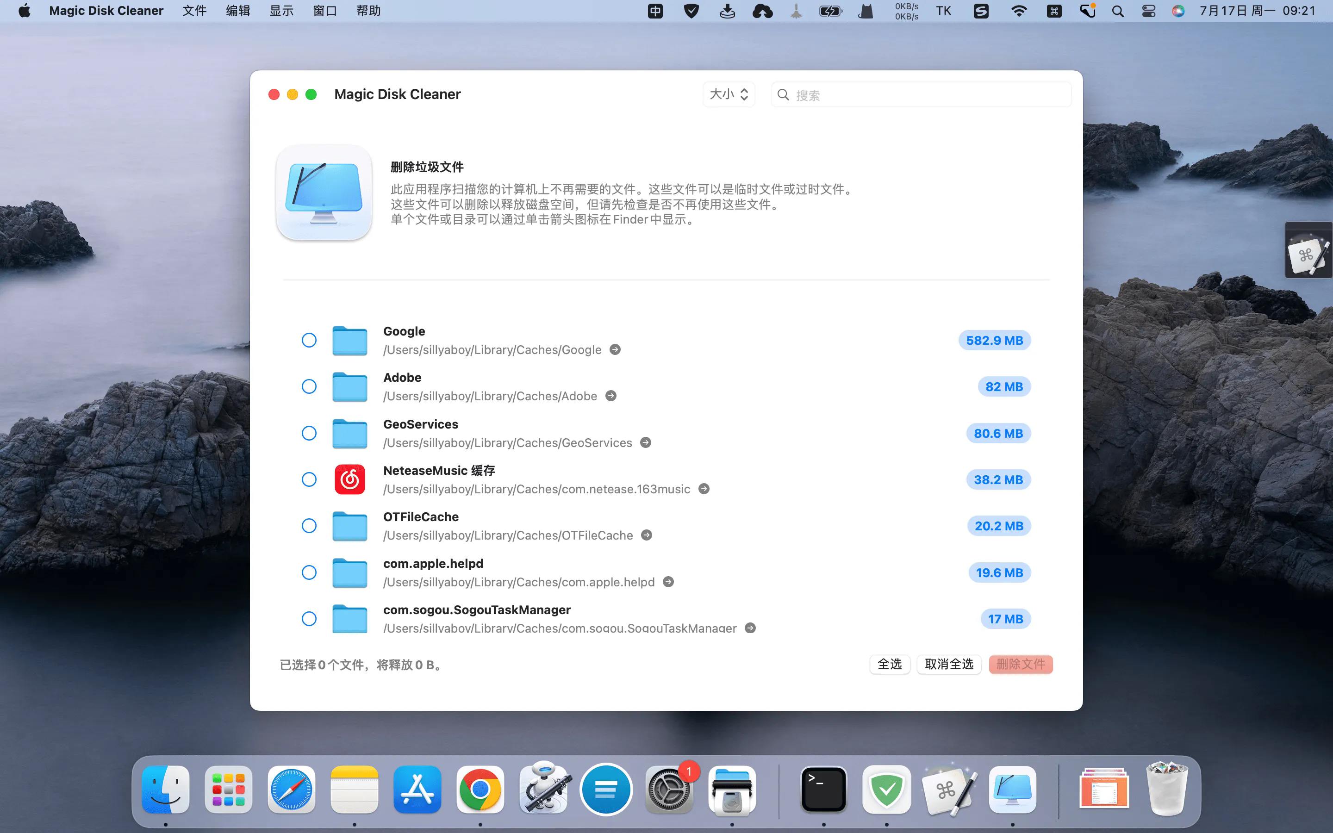Reveal com.apple.helpd folder in Finder arrow
The height and width of the screenshot is (833, 1333).
point(668,582)
